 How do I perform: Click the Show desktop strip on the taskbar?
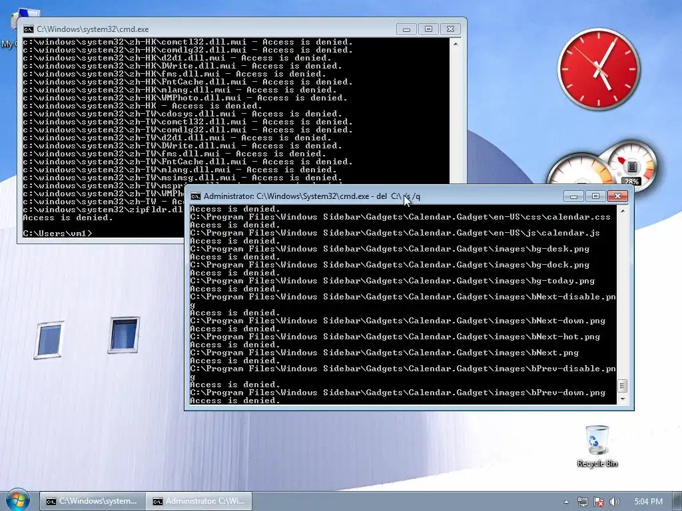coord(677,502)
